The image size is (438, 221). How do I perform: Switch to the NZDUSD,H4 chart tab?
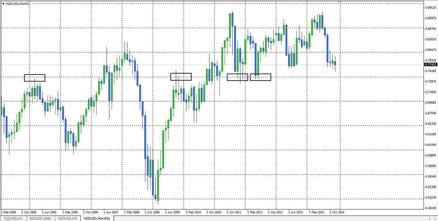[67, 218]
